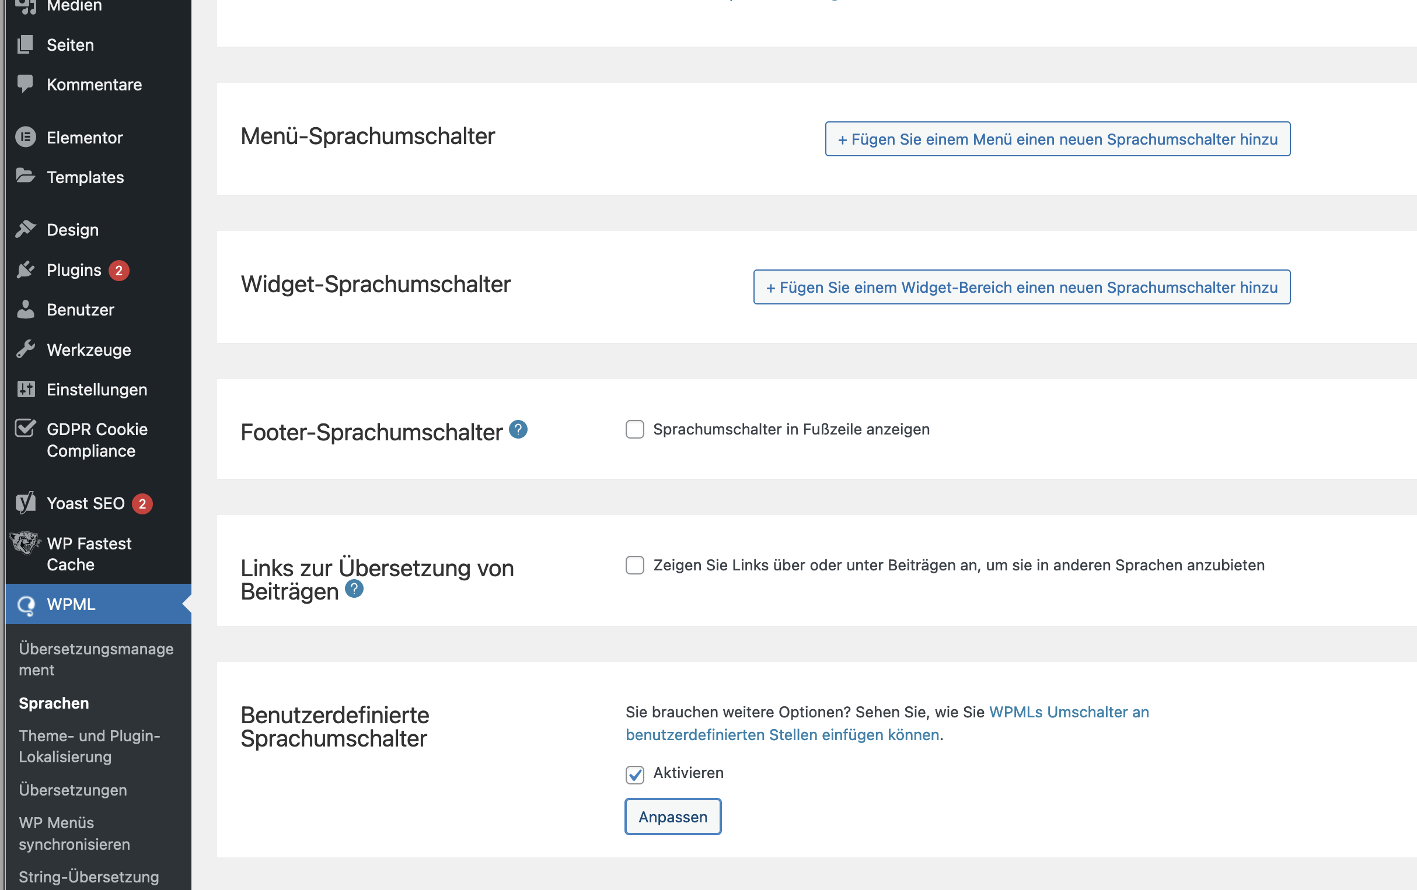Click the Werkzeuge wrench icon
The image size is (1417, 890).
point(25,349)
